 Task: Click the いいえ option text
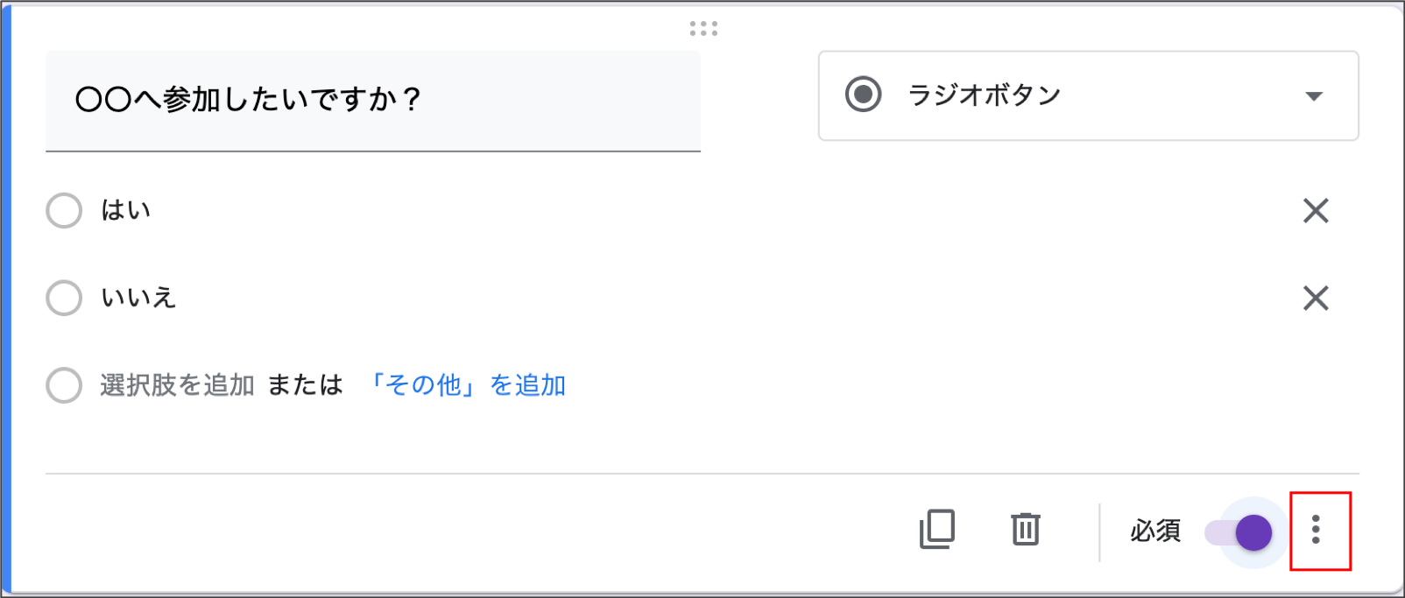click(138, 298)
